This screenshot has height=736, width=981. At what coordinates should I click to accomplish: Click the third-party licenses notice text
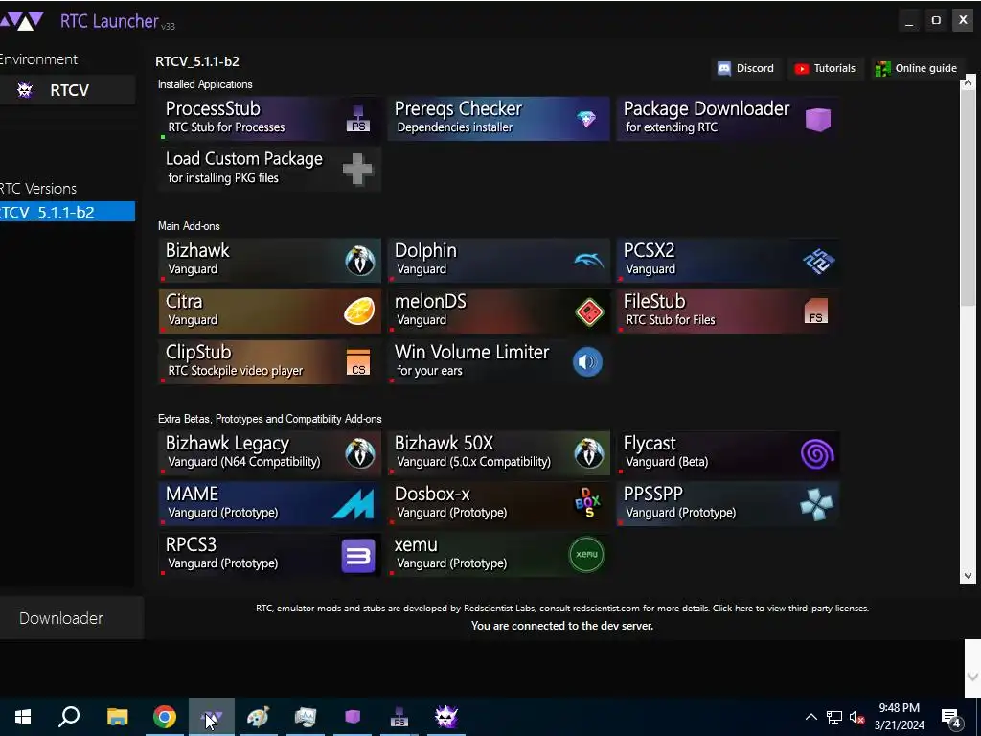[790, 609]
